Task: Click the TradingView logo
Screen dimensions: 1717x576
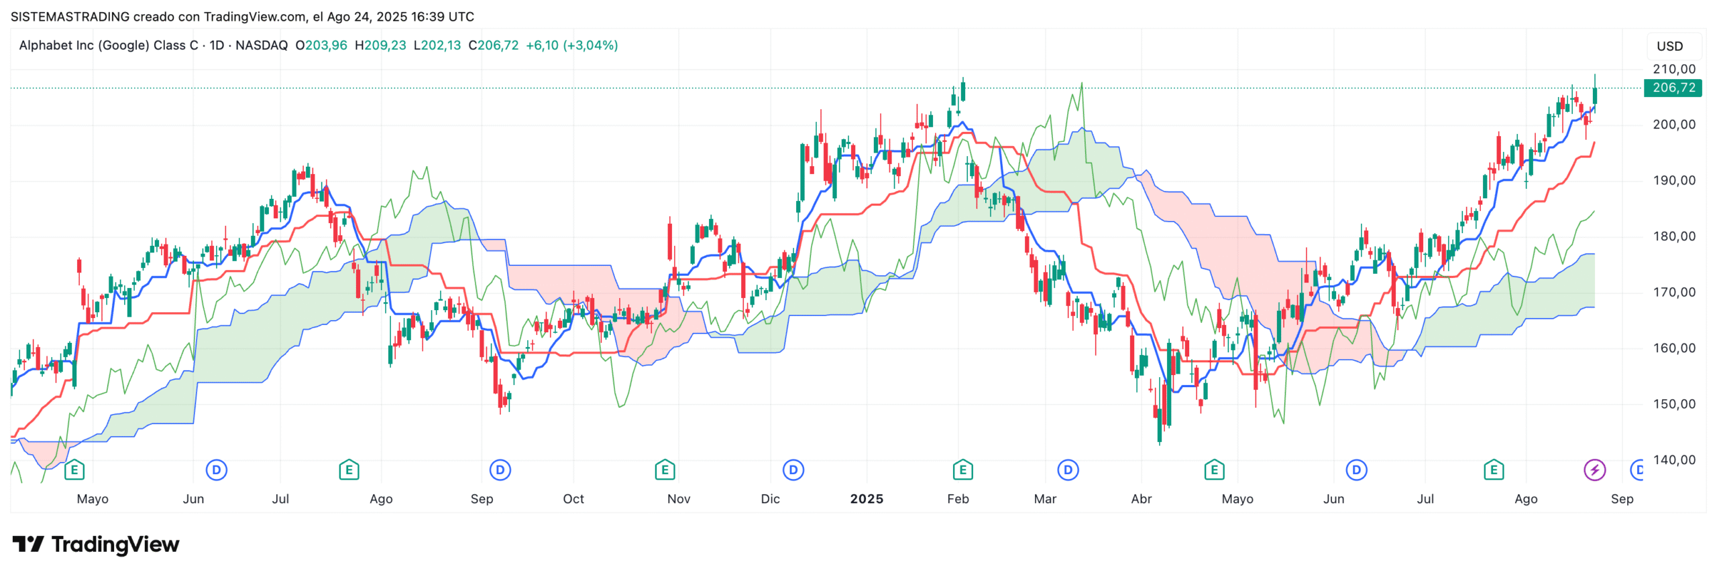Action: click(96, 545)
